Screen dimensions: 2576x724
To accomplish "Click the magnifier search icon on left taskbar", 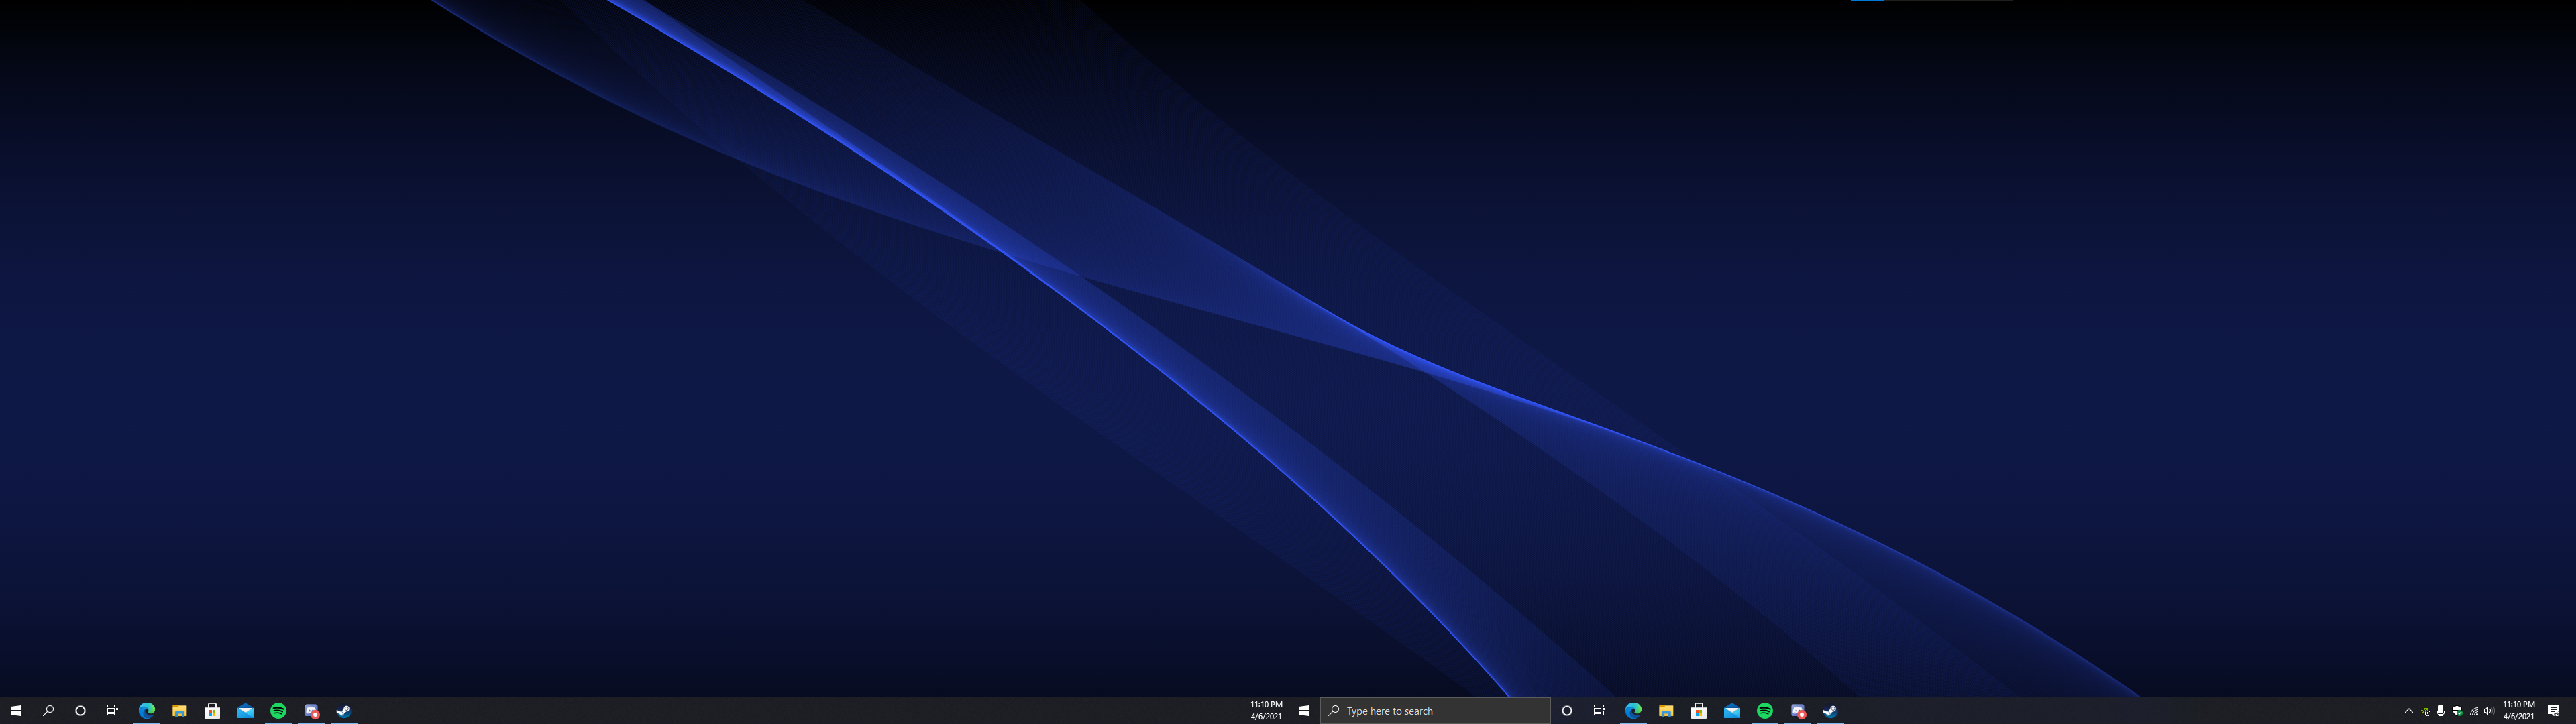I will coord(48,711).
